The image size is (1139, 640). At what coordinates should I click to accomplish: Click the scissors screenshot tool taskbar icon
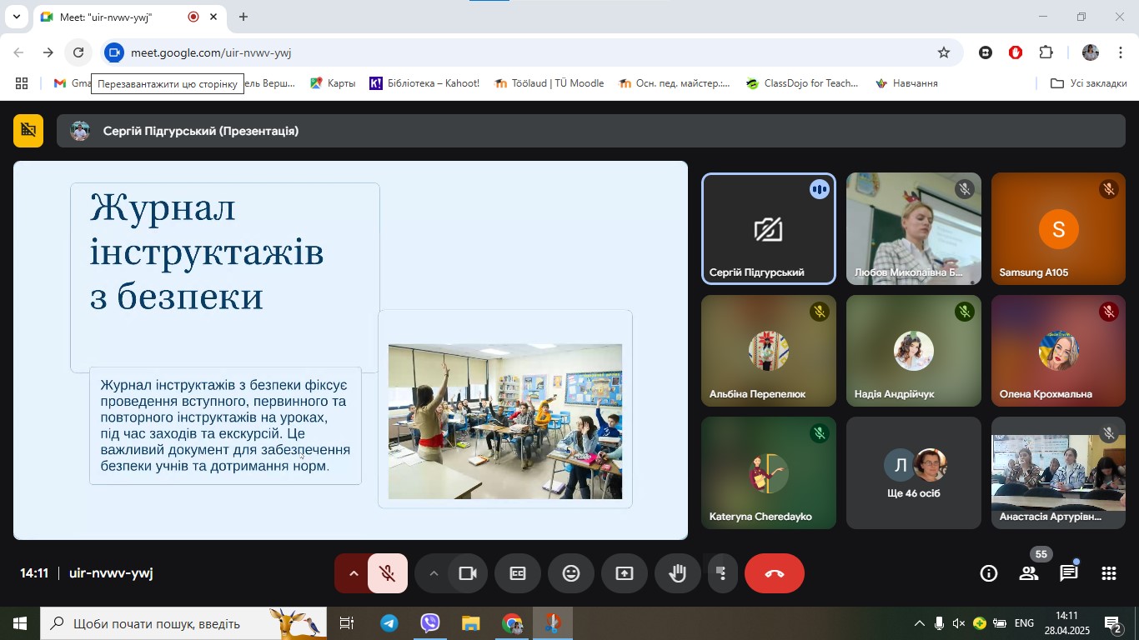point(553,623)
